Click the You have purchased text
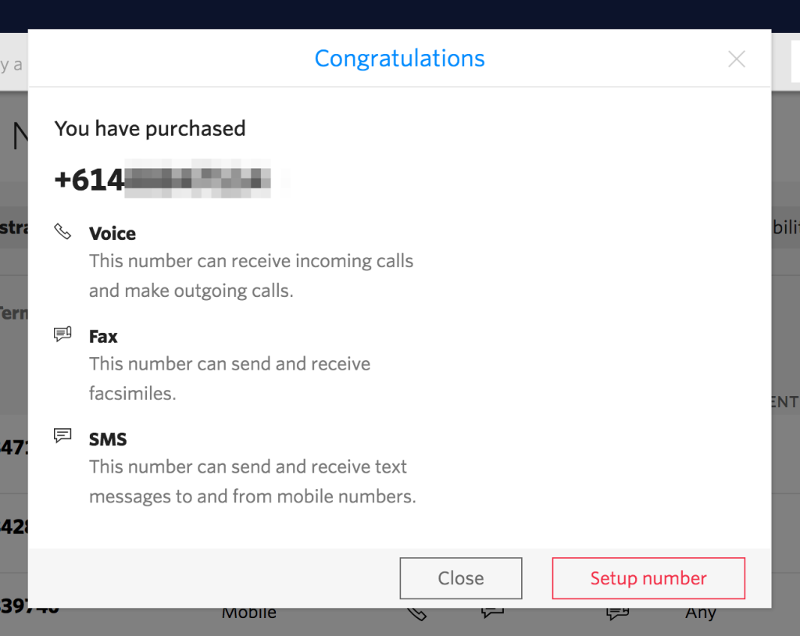The height and width of the screenshot is (636, 800). [x=149, y=128]
